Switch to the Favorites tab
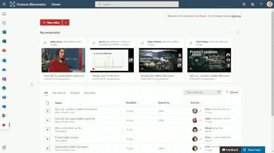Screen dimensions: 274x153 pyautogui.click(x=90, y=93)
